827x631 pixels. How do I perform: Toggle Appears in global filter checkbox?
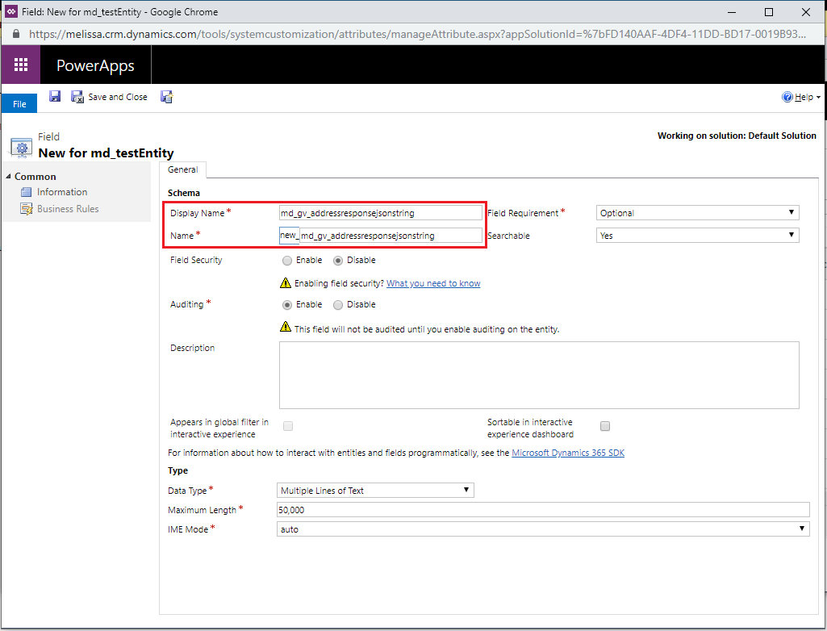288,426
